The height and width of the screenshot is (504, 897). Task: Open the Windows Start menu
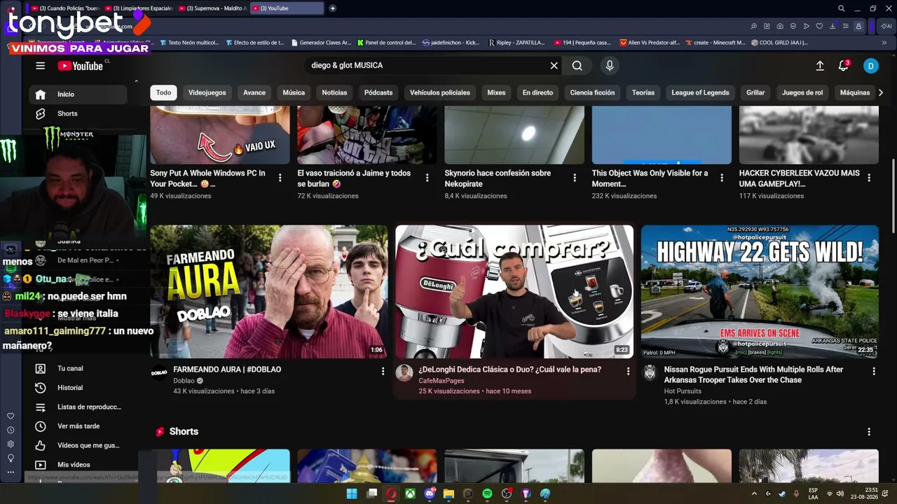tap(352, 493)
